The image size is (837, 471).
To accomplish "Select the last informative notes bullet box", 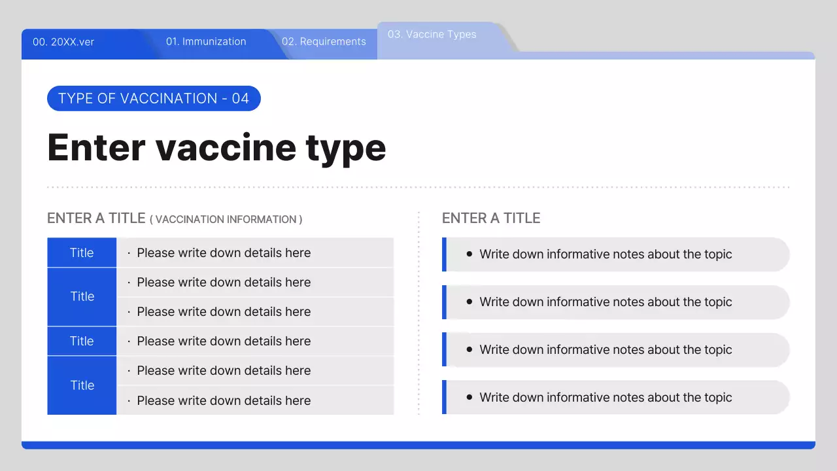I will click(x=616, y=398).
